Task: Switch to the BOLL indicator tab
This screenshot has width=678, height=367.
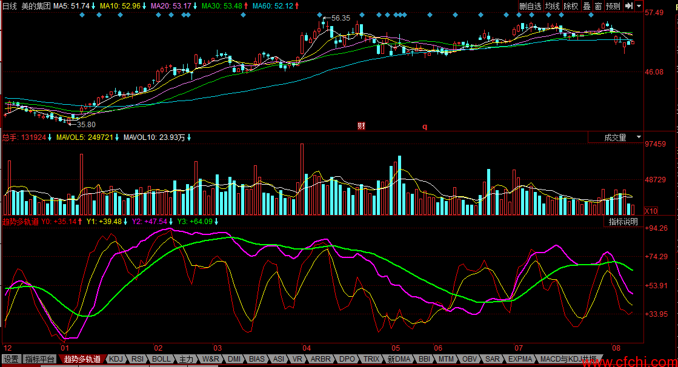Action: point(161,359)
